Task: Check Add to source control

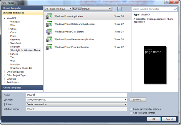Action: 131,113
